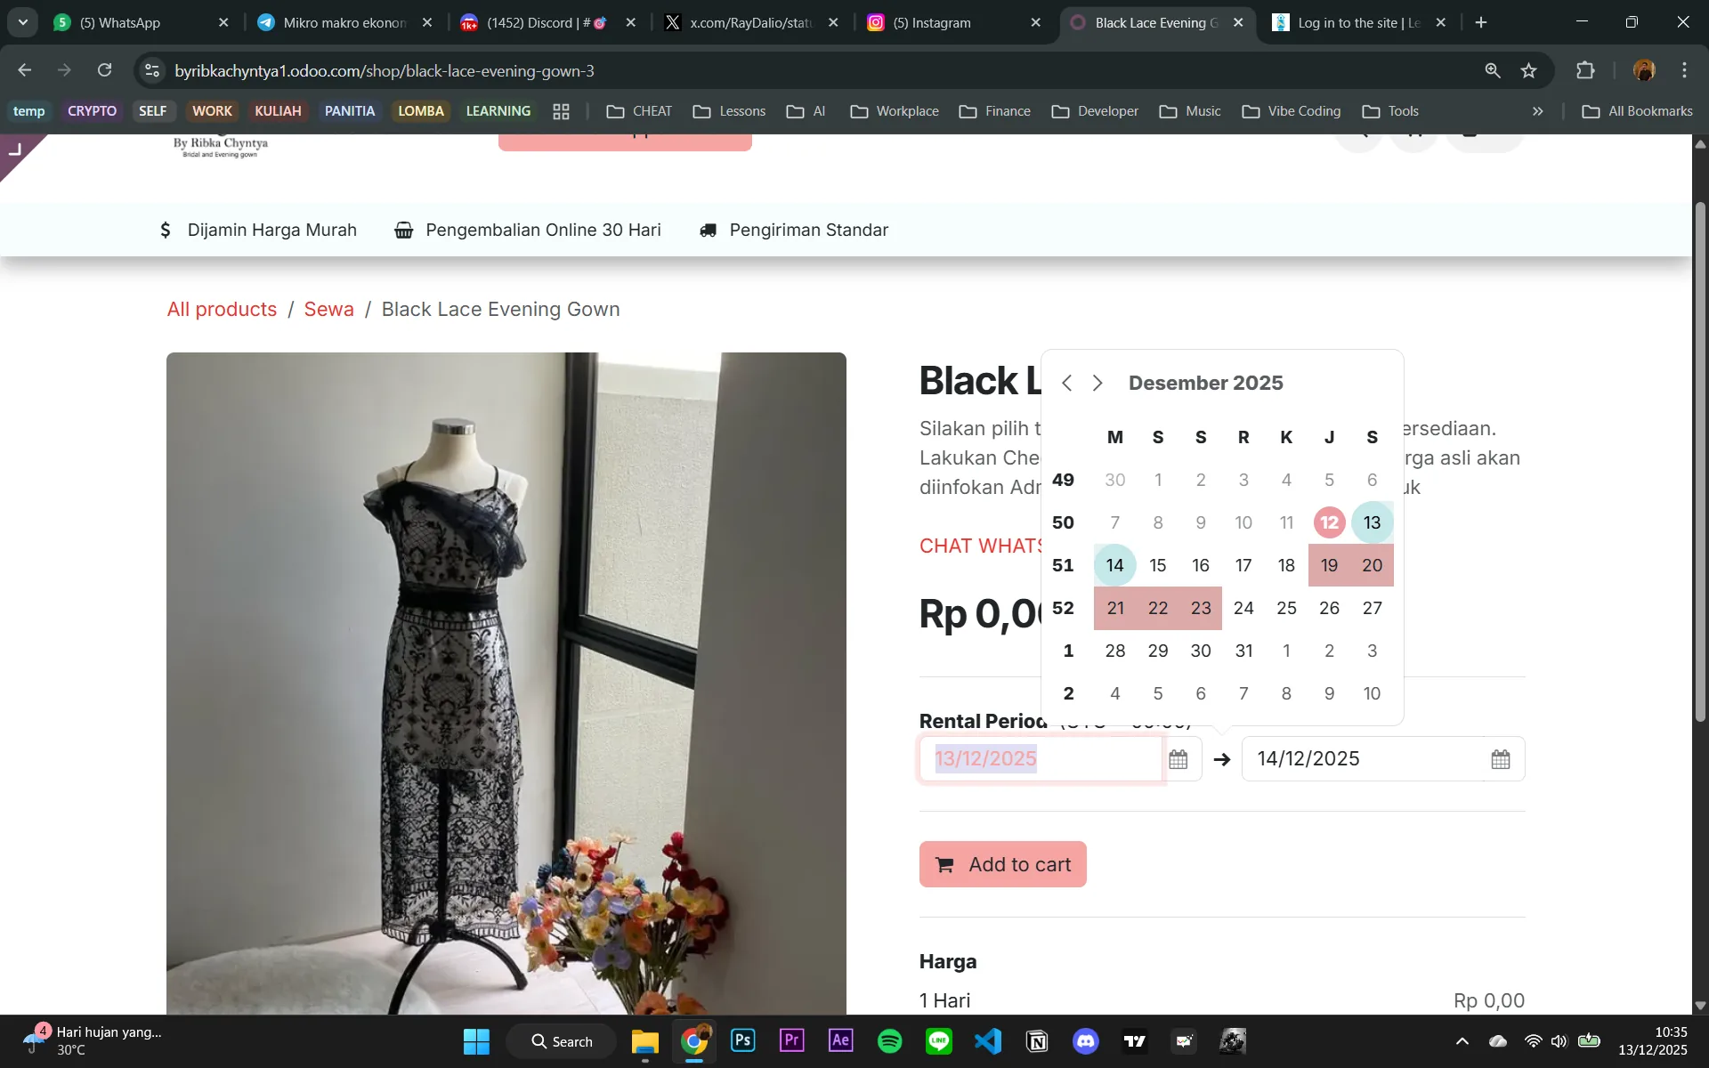
Task: Open the Sewa breadcrumb link
Action: pyautogui.click(x=328, y=309)
